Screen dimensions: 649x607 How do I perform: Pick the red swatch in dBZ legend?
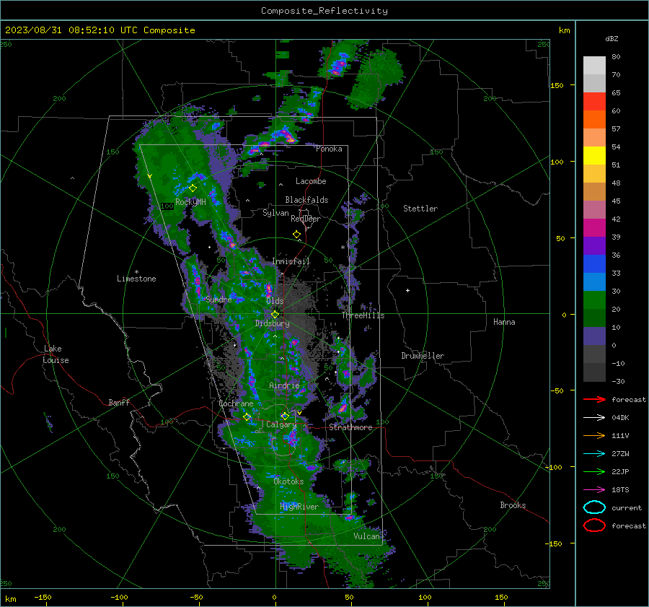(x=594, y=102)
